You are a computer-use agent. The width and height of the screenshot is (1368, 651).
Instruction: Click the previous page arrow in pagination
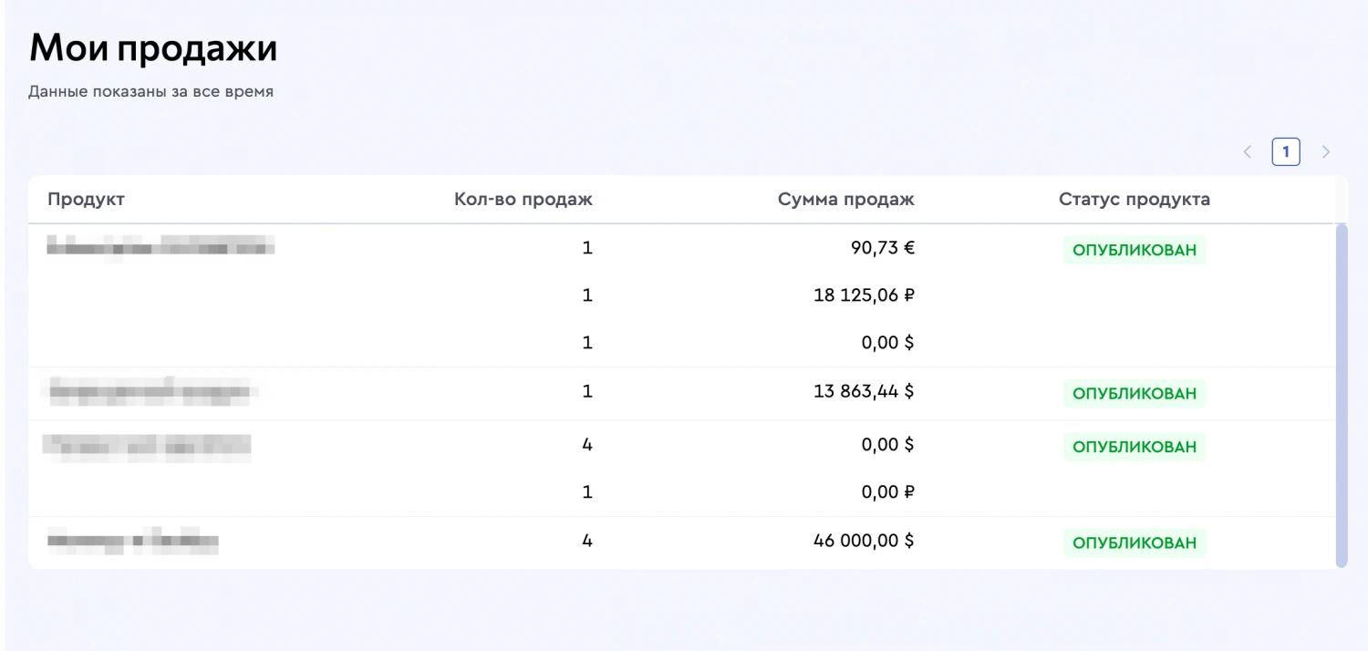[1248, 152]
